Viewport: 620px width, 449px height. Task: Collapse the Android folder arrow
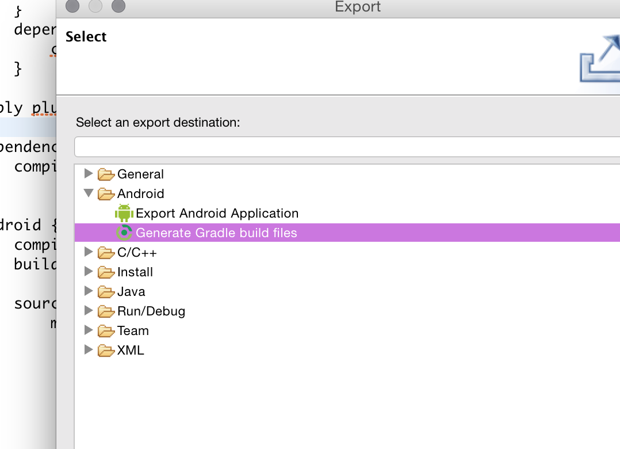89,193
